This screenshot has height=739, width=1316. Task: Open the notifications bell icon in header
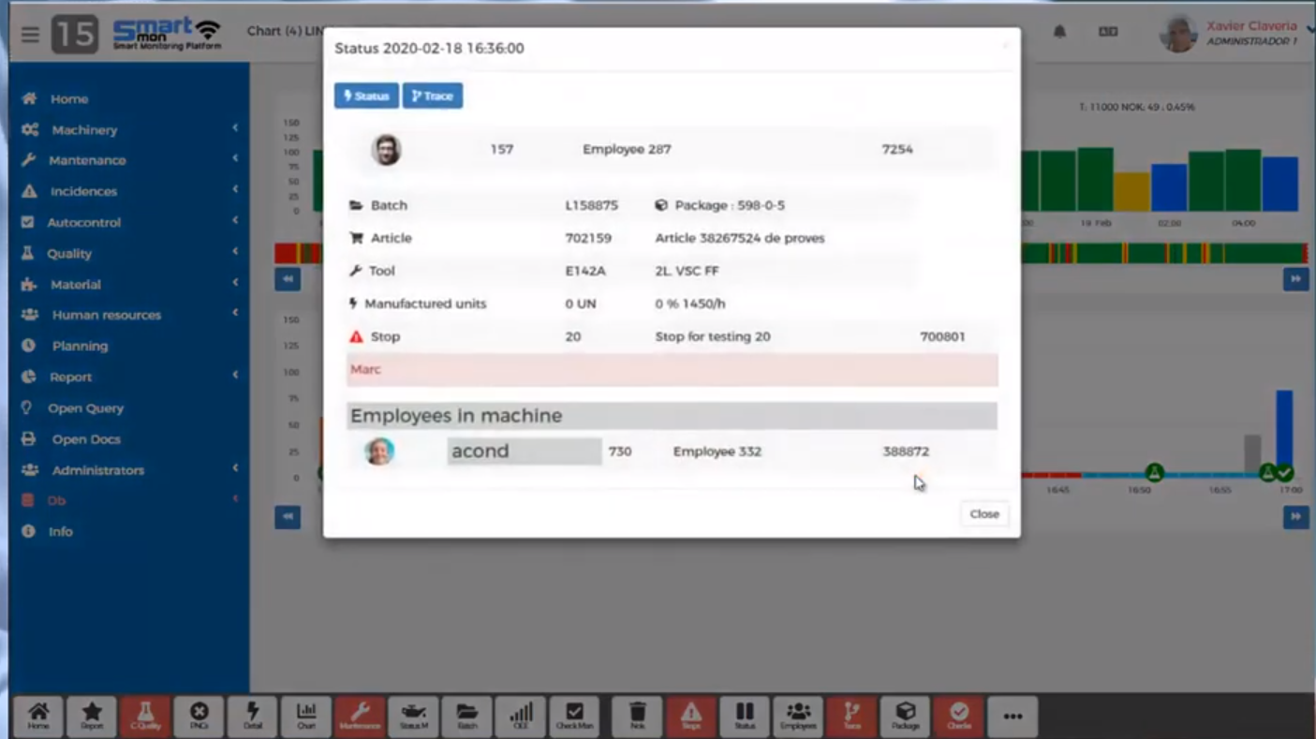(1059, 32)
